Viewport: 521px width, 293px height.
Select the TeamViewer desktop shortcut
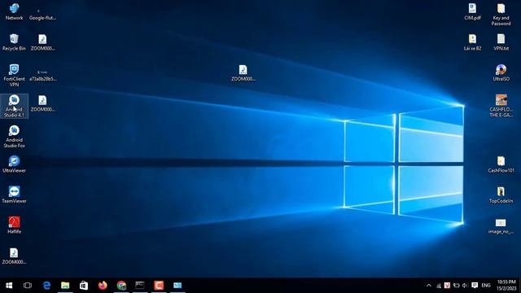(14, 195)
